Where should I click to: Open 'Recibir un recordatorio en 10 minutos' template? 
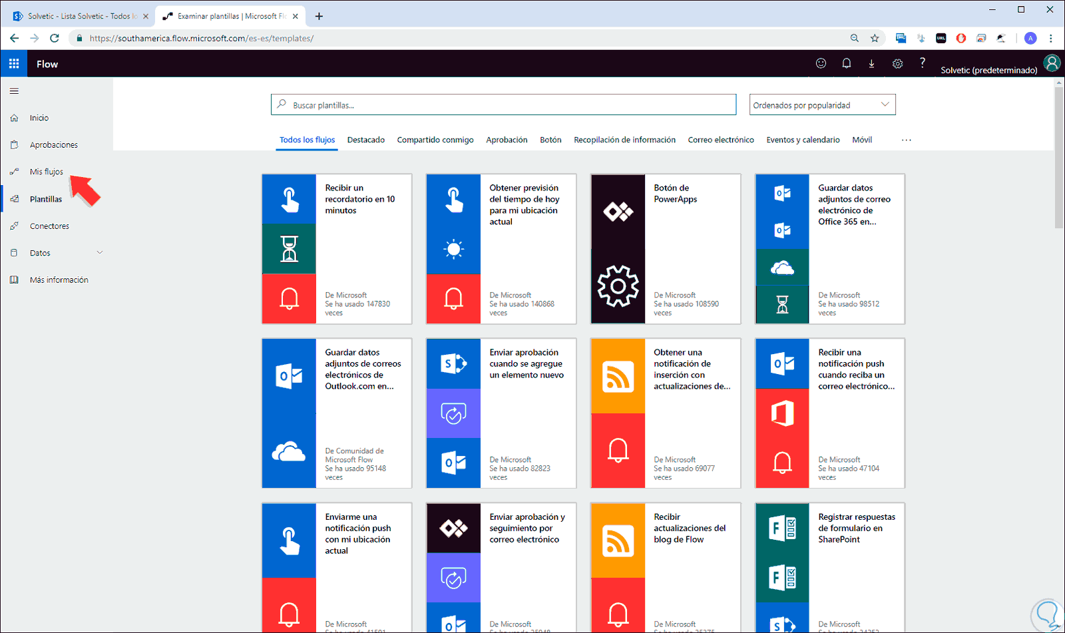(337, 249)
